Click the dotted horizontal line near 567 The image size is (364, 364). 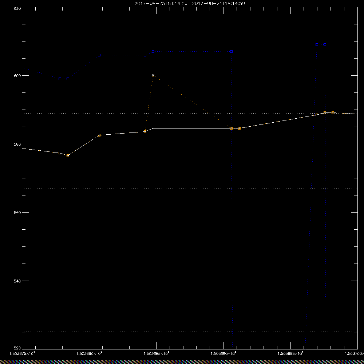(x=189, y=189)
